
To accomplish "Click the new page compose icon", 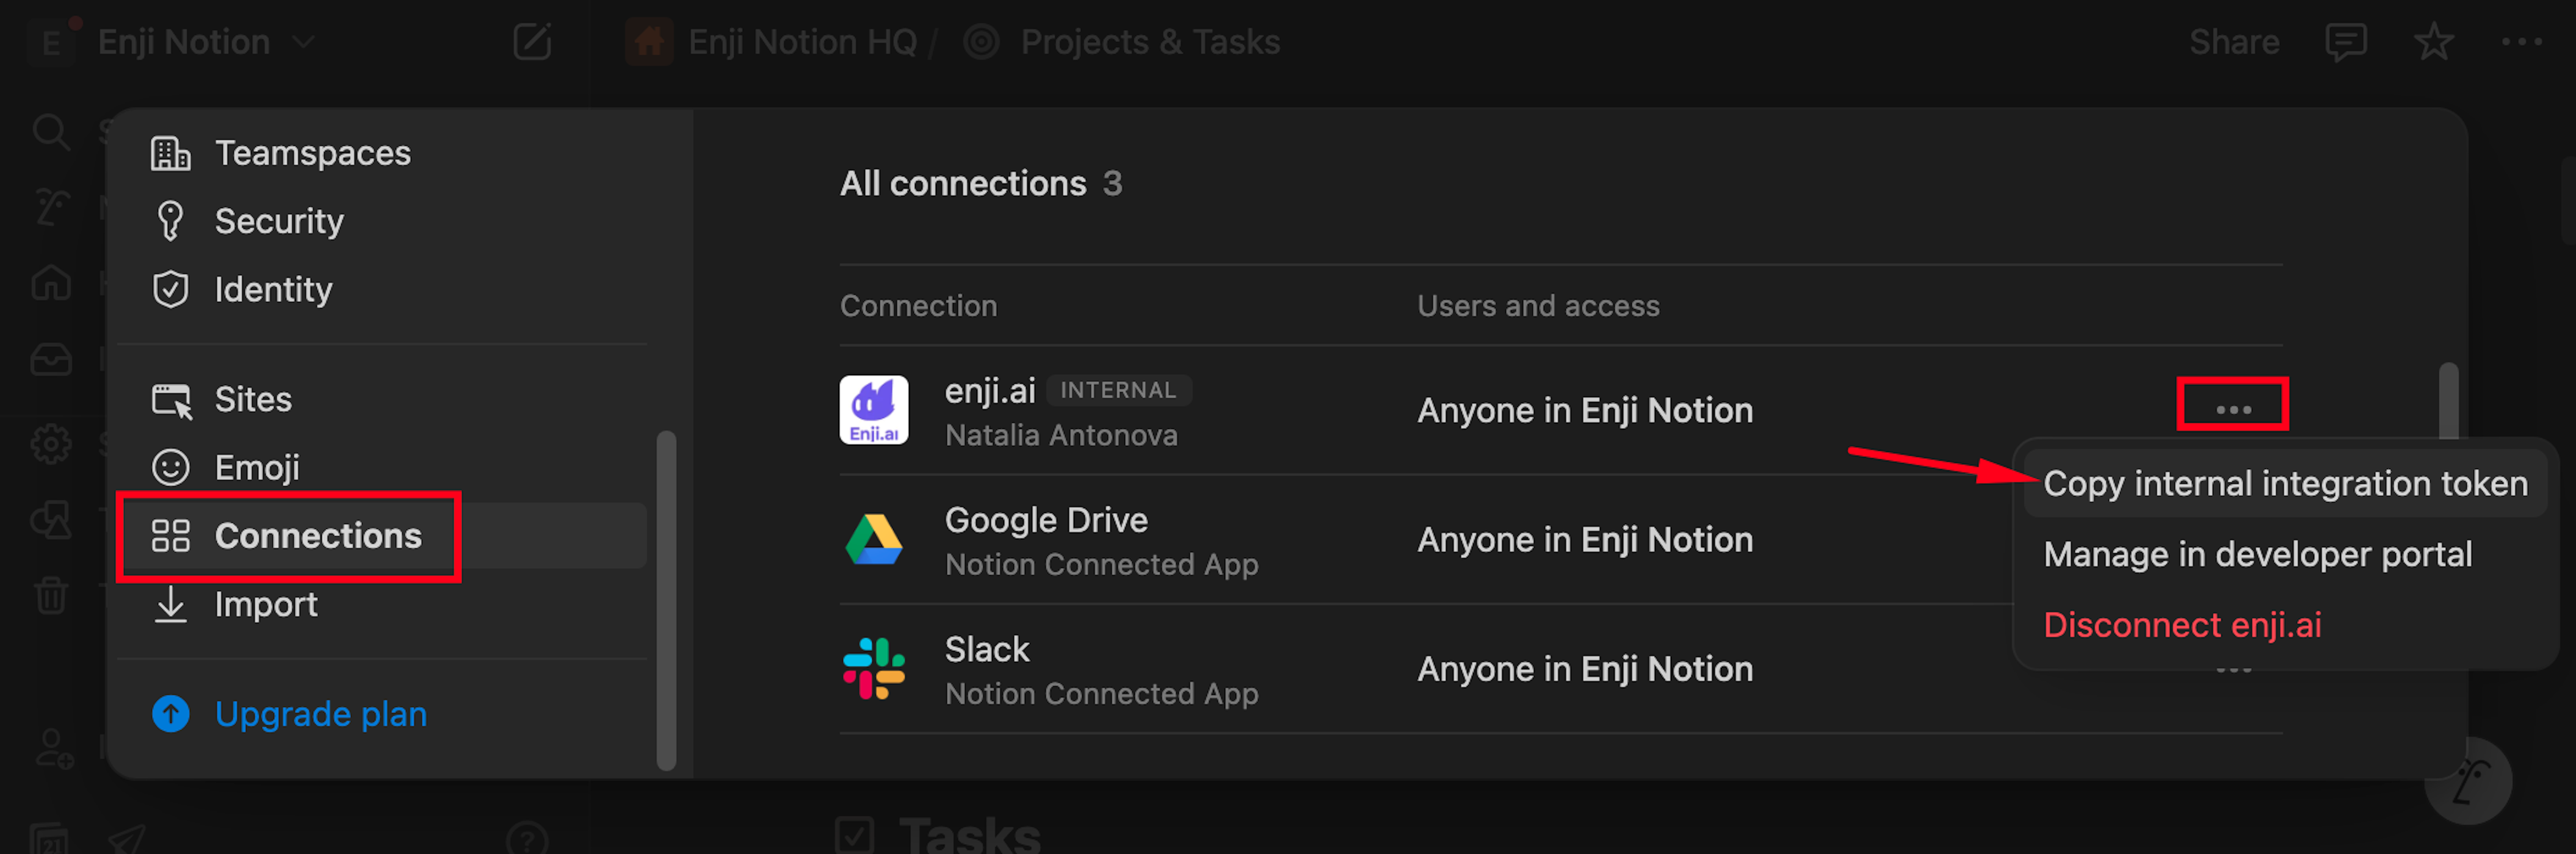I will [532, 42].
